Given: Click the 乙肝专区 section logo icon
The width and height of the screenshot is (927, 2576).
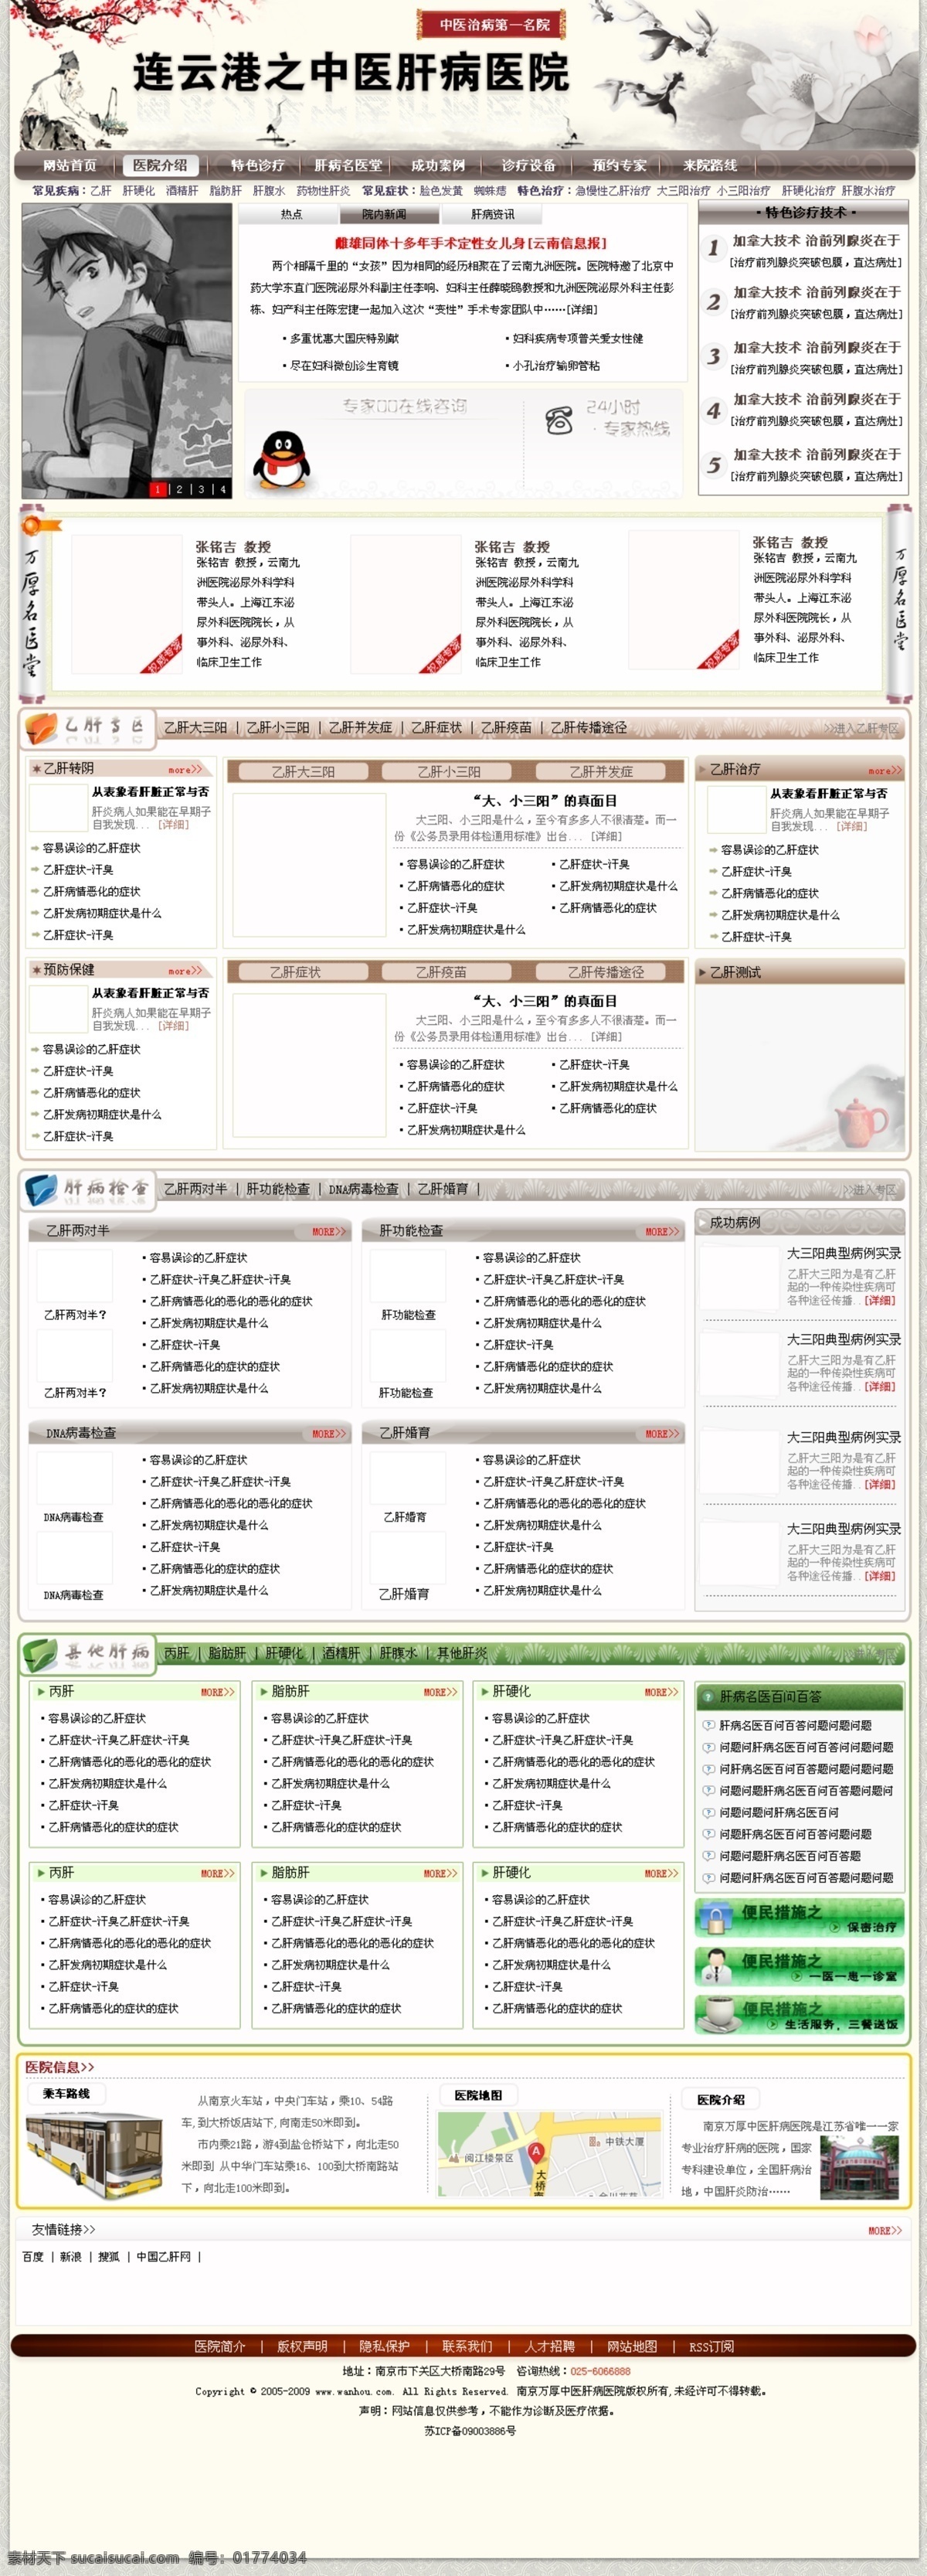Looking at the screenshot, I should tap(41, 728).
